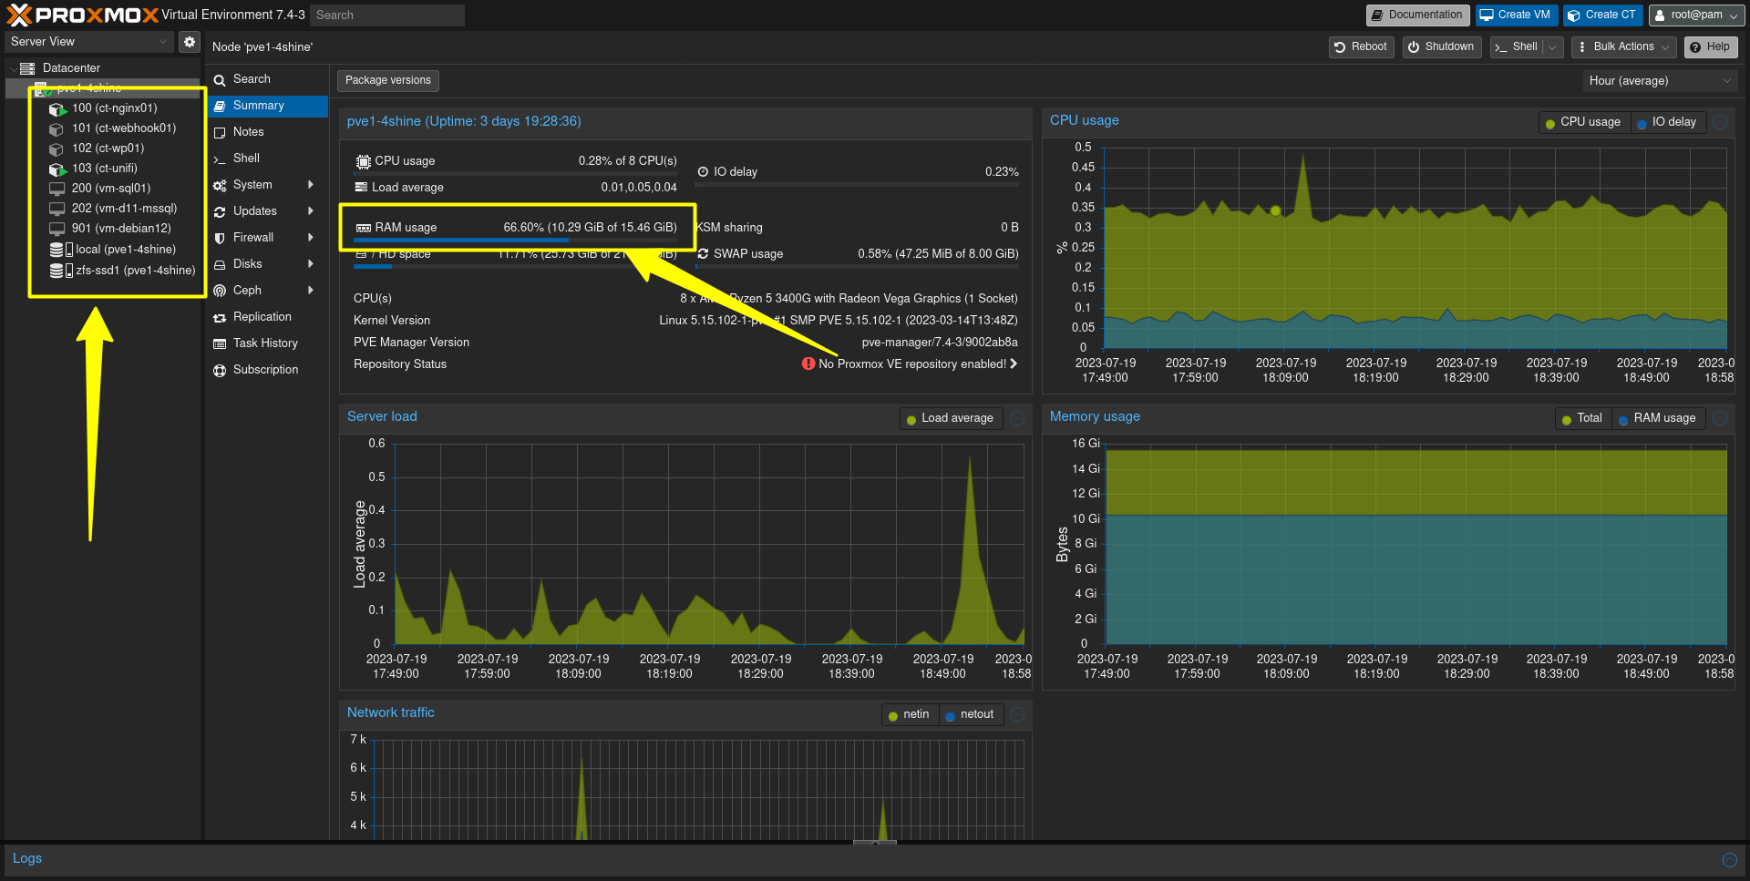The image size is (1750, 881).
Task: Click the Search magnifier icon in node menu
Action: pyautogui.click(x=220, y=80)
